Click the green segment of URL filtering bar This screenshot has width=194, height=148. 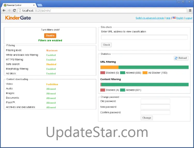[x=154, y=67]
